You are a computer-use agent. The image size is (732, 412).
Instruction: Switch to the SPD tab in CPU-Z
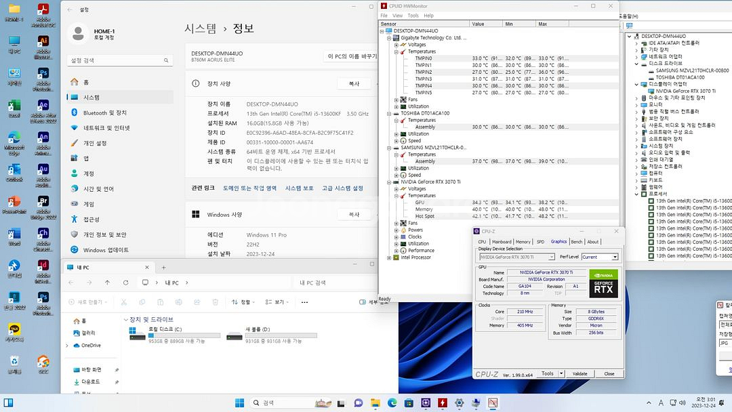(x=540, y=242)
